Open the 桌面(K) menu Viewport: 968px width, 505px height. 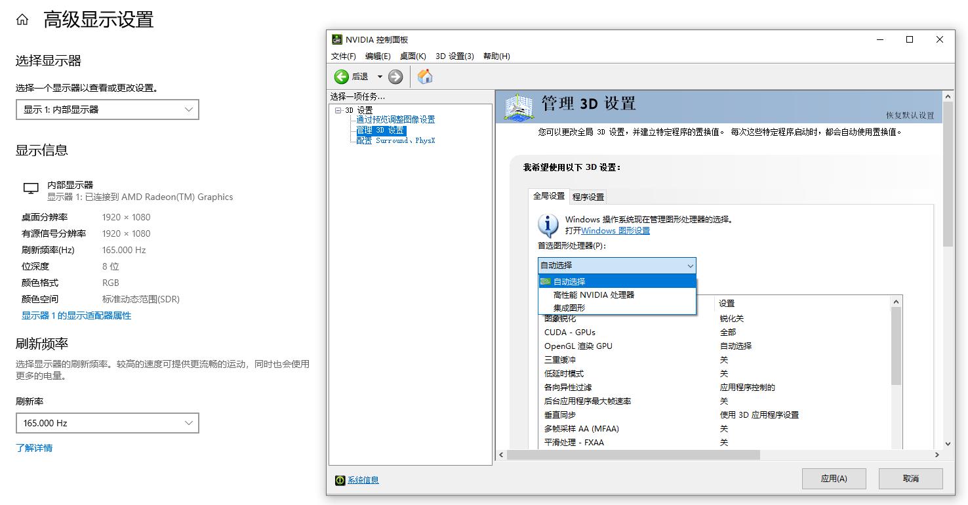coord(413,56)
